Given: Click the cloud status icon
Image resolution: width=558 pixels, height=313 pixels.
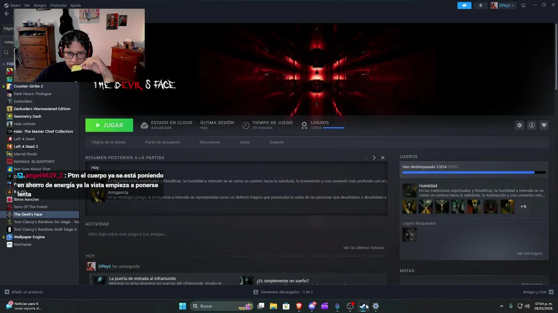Looking at the screenshot, I should click(144, 125).
